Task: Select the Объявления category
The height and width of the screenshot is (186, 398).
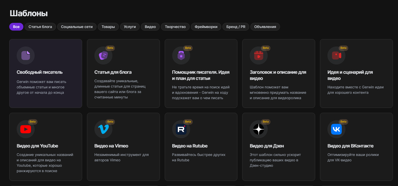Action: 265,27
